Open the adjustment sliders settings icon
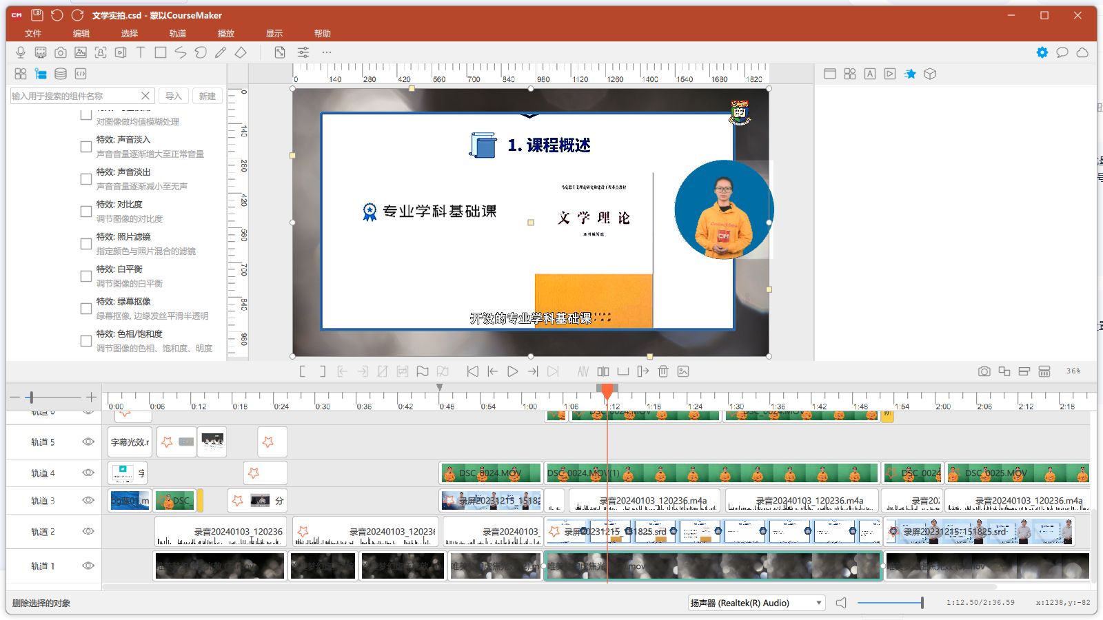The height and width of the screenshot is (620, 1103). (303, 52)
